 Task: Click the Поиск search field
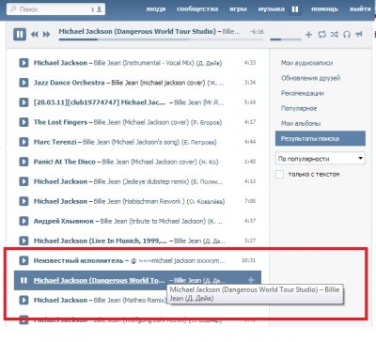pos(55,9)
